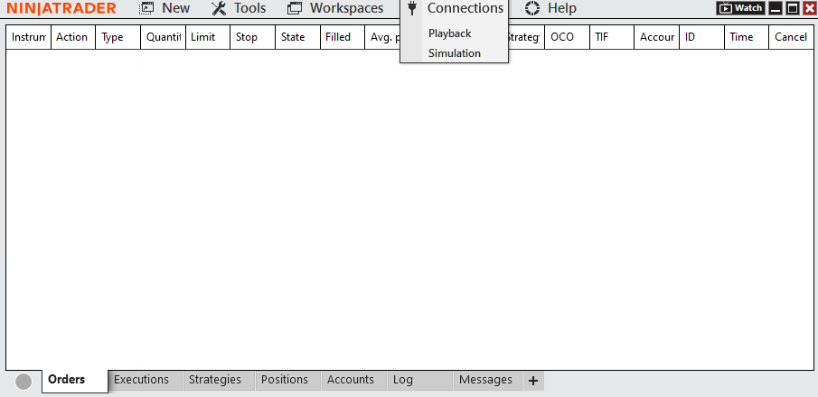Sort by the State column header

(293, 37)
